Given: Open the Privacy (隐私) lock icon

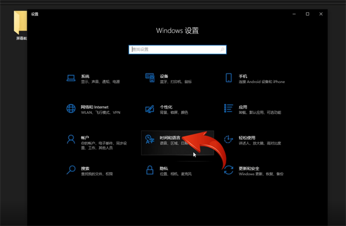Looking at the screenshot, I should pyautogui.click(x=150, y=170).
